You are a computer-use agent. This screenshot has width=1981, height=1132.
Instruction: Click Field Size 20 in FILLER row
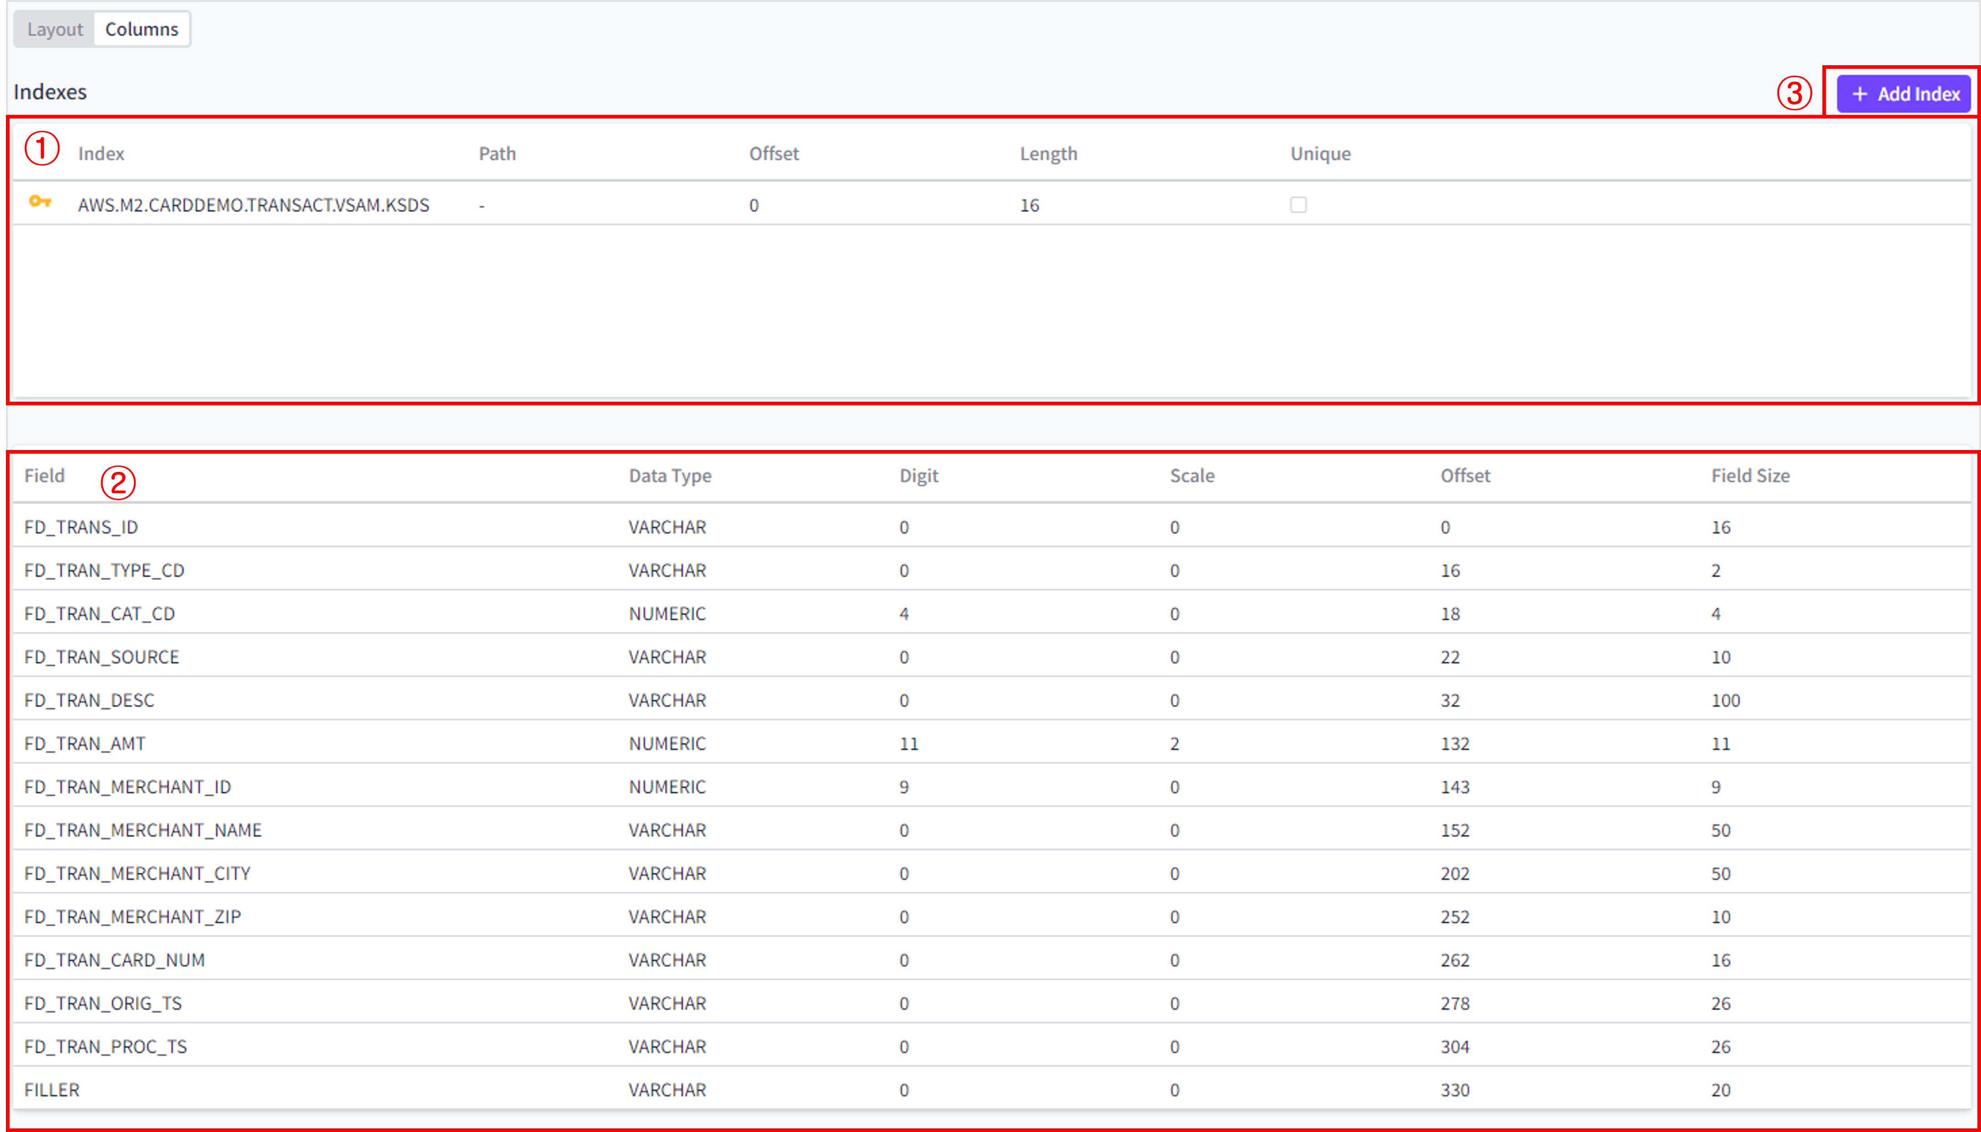click(1721, 1090)
